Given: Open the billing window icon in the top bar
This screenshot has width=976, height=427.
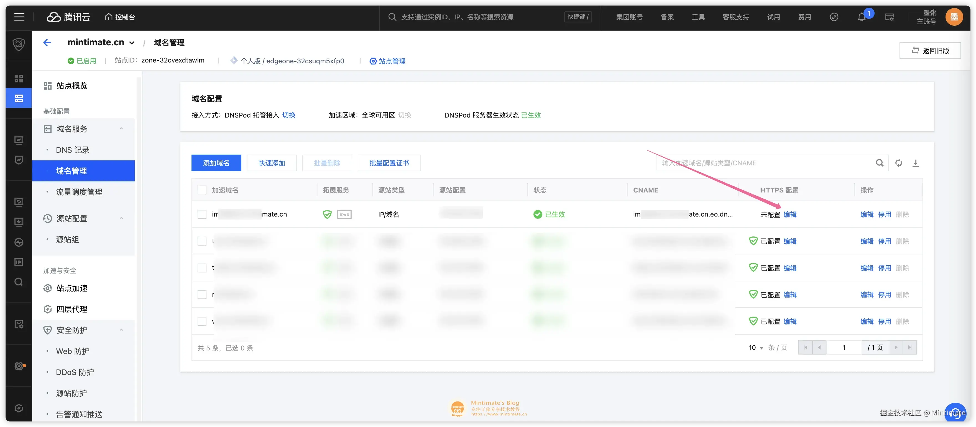Looking at the screenshot, I should (889, 17).
